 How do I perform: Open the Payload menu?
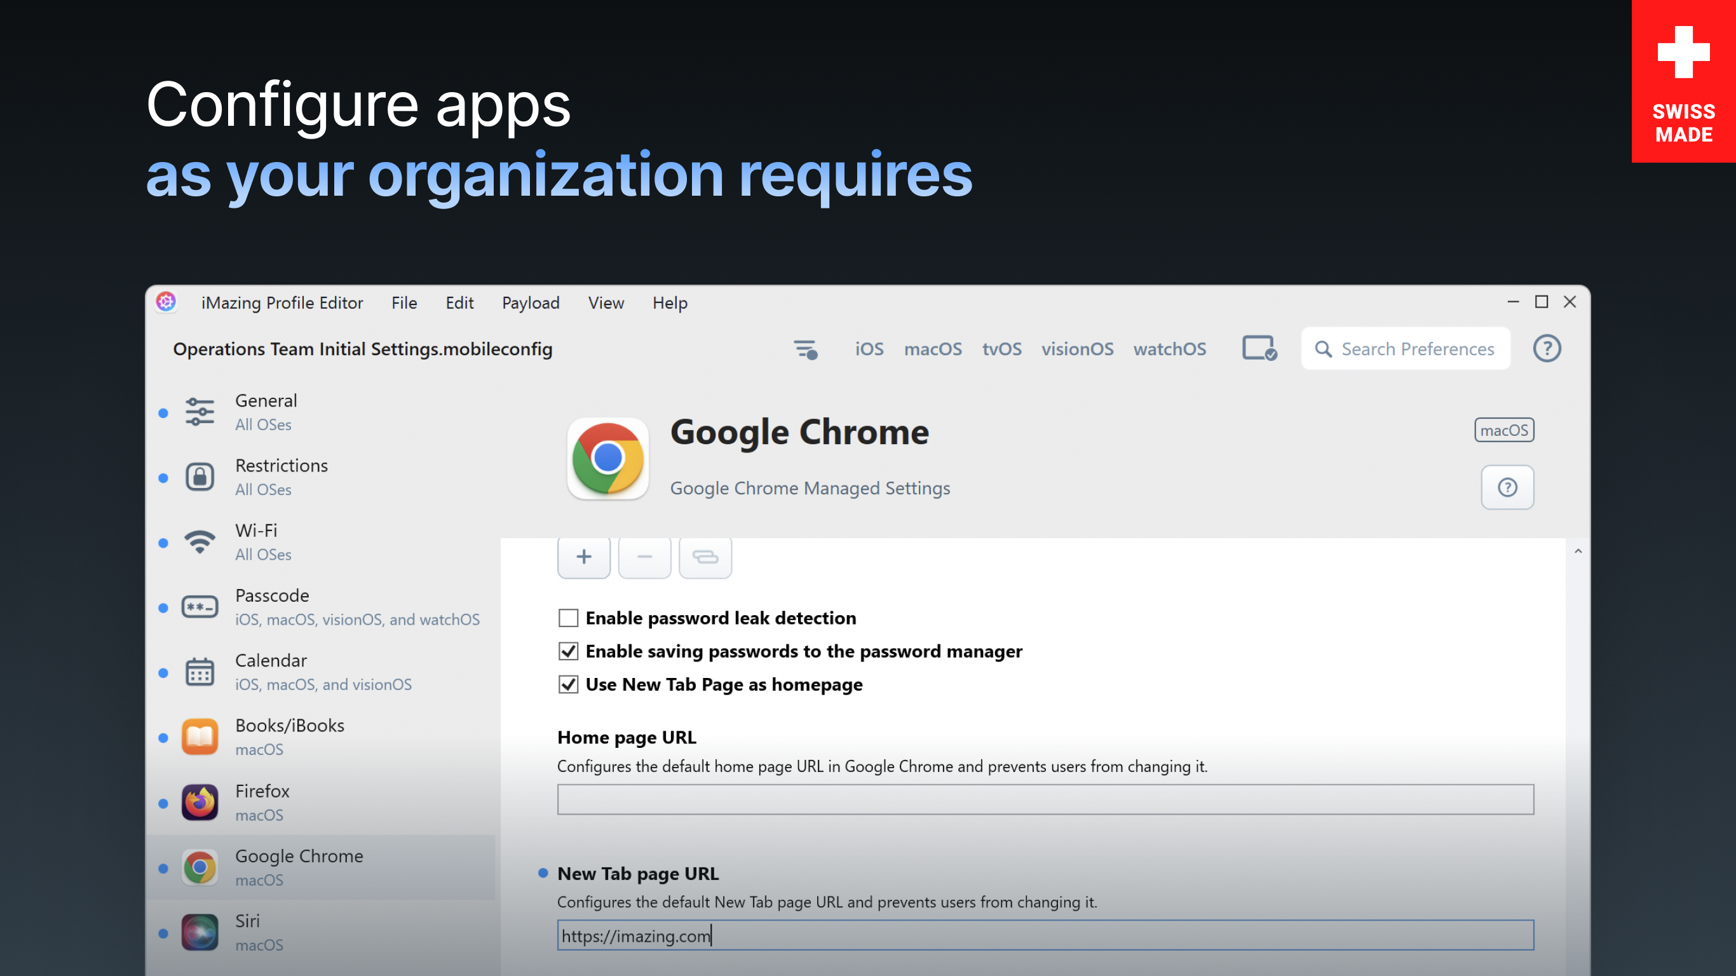click(531, 302)
